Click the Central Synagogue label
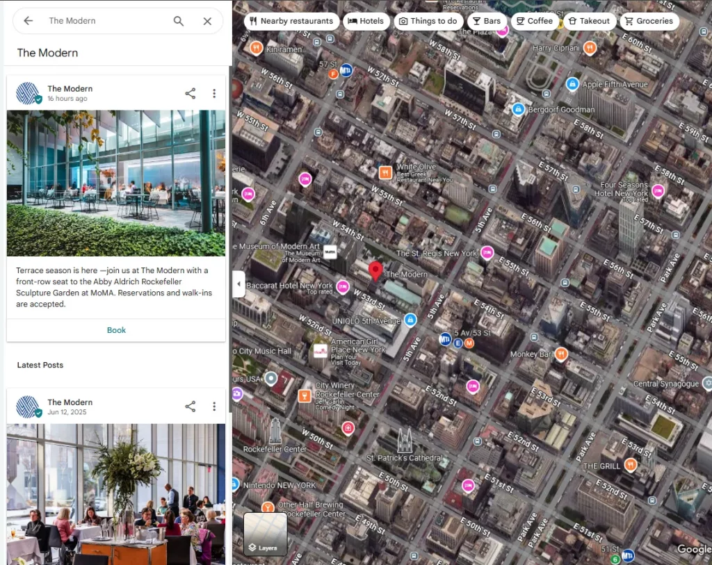The image size is (712, 565). coord(665,384)
